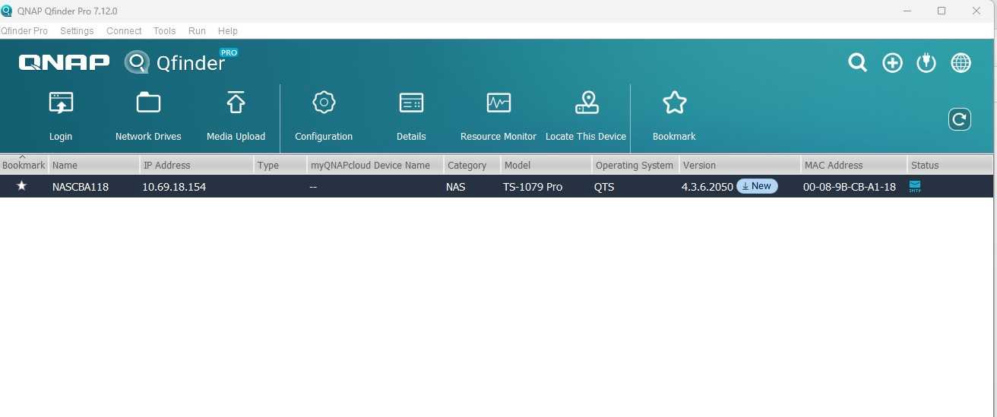Click MAC address 00-08-9B-CB-A1-18
Screen dimensions: 997x417
click(x=850, y=187)
